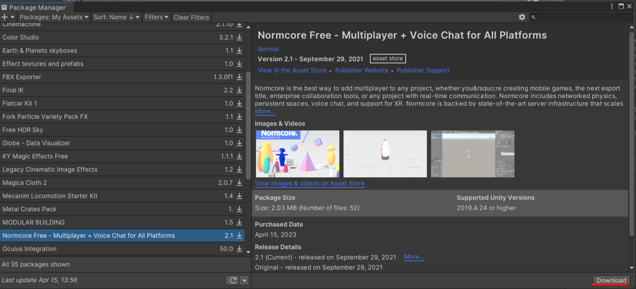This screenshot has width=636, height=289.
Task: Click scroll-down arrow of package list
Action: click(x=249, y=252)
